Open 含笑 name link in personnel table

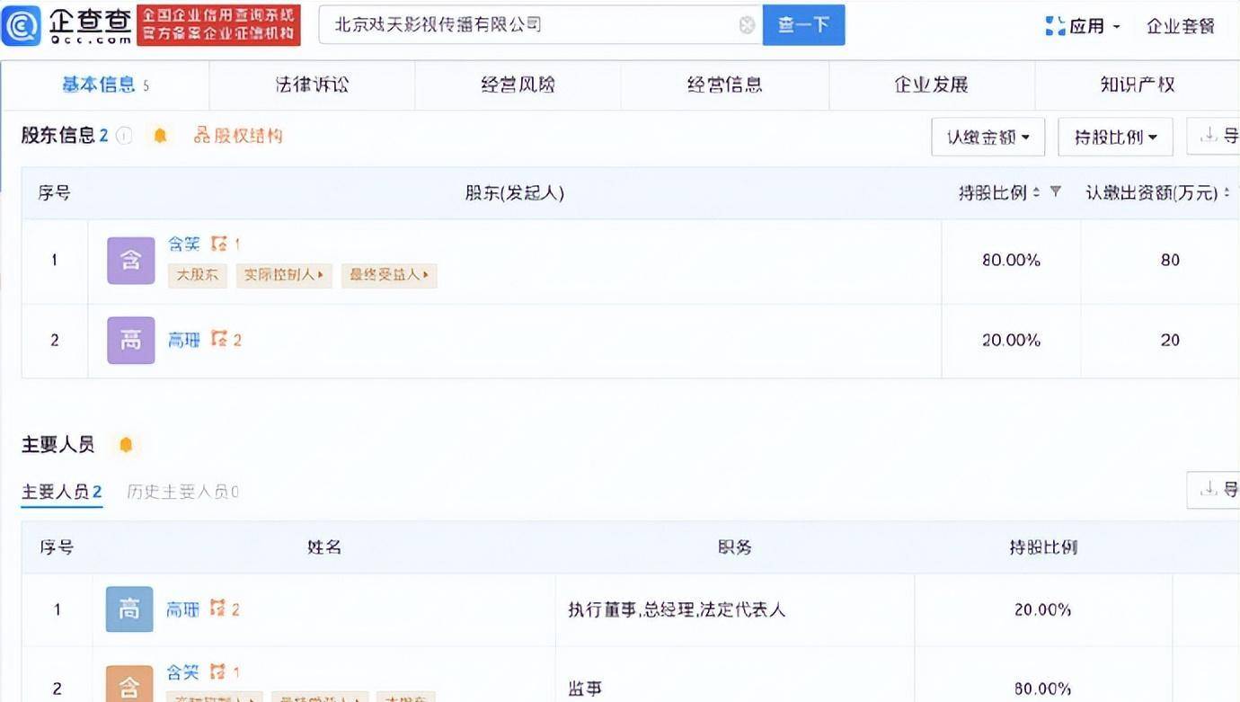182,672
